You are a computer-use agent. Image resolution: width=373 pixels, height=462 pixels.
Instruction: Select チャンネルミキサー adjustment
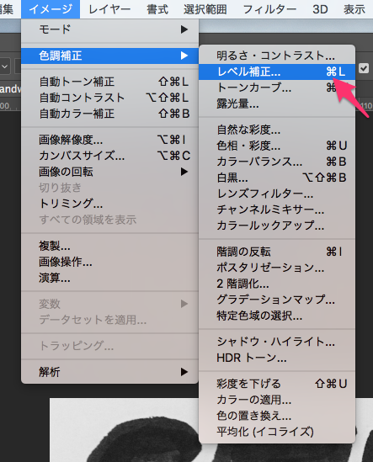coord(277,210)
